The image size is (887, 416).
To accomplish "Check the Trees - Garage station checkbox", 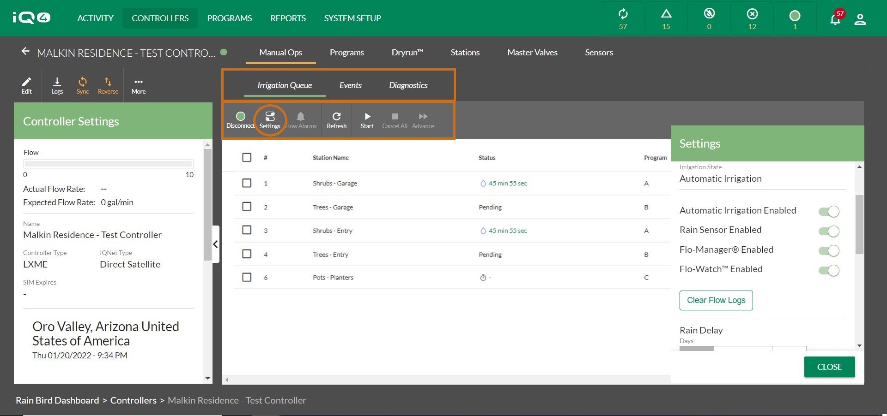I will 247,206.
